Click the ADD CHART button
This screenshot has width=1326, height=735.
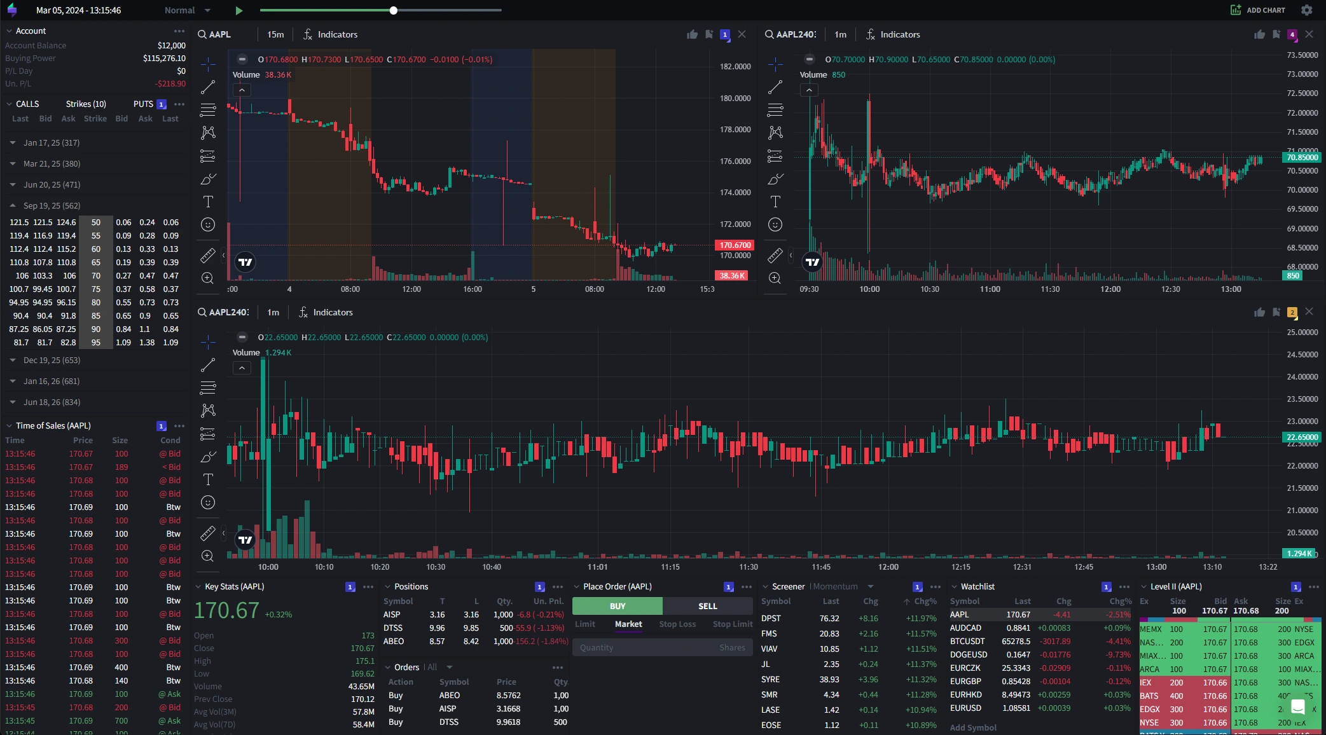click(x=1257, y=10)
